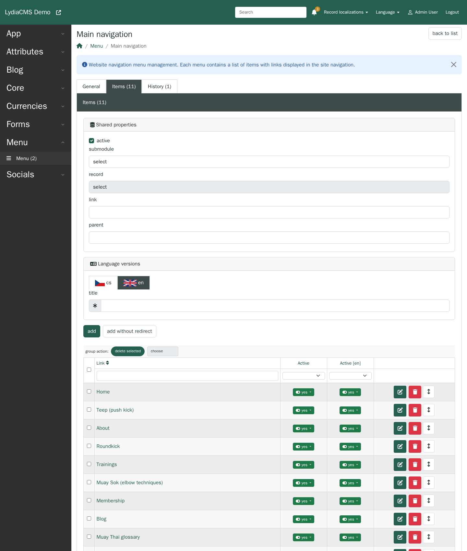This screenshot has height=551, width=467.
Task: Click the move handle for Trainings row
Action: (429, 464)
